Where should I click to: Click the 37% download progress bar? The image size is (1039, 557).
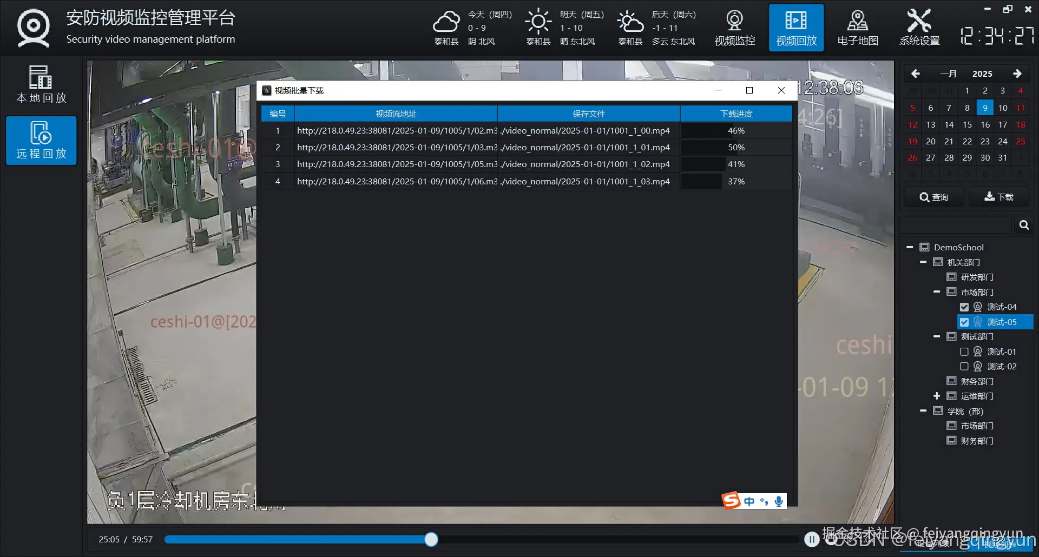pos(736,181)
